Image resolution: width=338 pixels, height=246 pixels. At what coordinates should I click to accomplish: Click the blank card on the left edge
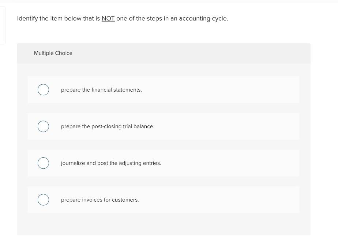click(x=2, y=25)
